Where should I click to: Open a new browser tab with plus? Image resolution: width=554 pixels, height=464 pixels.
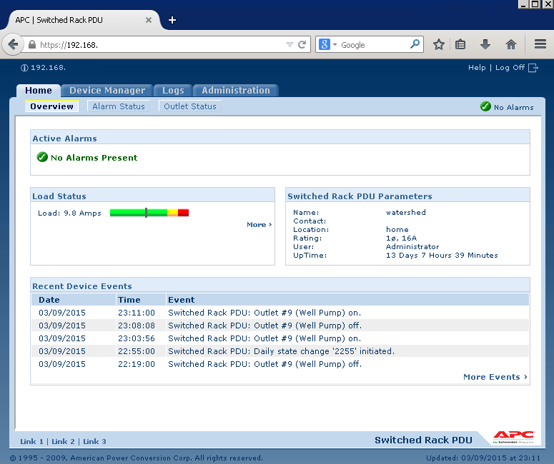click(172, 20)
